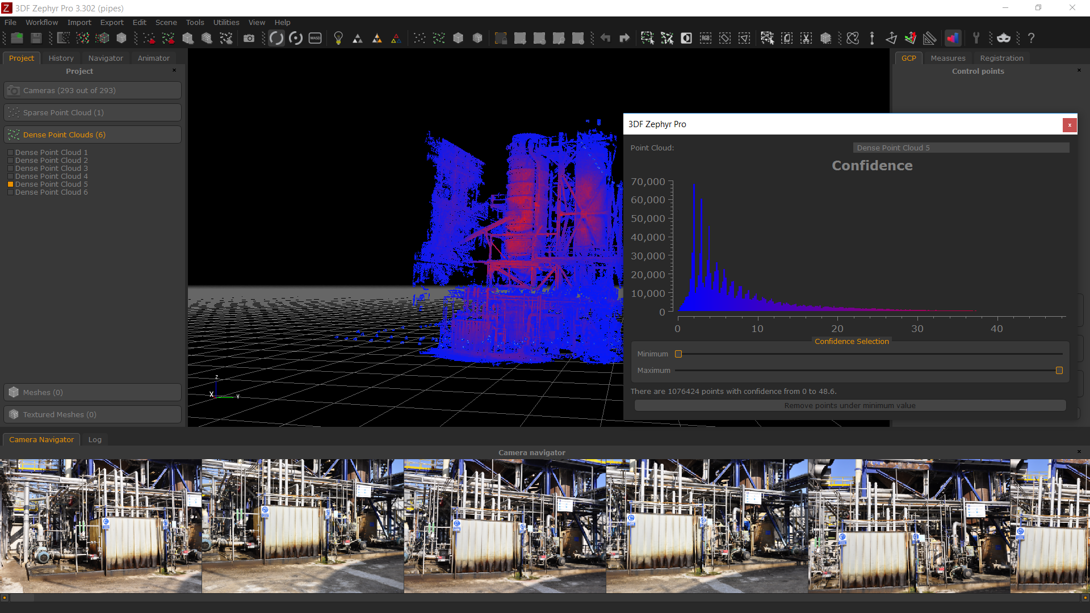Click the copy selection icon
1090x613 pixels.
(x=787, y=38)
